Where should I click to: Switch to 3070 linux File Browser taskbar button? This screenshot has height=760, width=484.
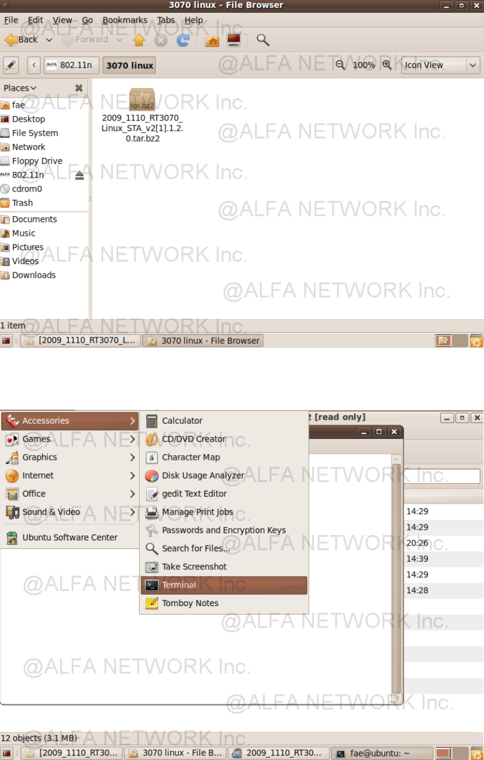[203, 341]
